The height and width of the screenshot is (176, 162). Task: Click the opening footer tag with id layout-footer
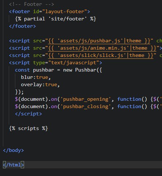(50, 12)
